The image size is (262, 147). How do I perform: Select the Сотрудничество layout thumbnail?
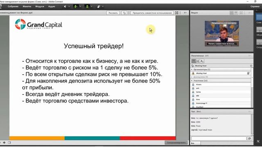[x=259, y=42]
